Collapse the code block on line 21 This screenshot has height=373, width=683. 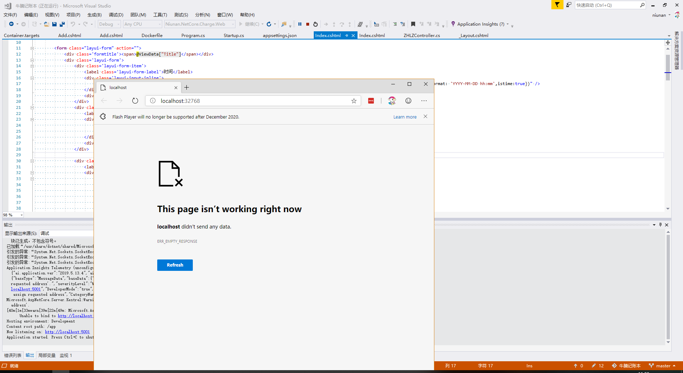(x=32, y=107)
